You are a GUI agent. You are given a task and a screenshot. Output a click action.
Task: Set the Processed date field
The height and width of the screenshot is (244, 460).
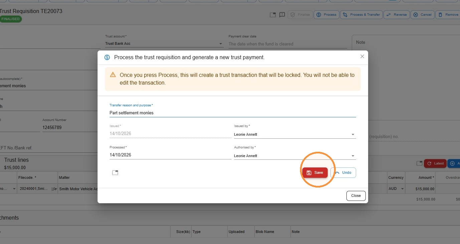(170, 155)
